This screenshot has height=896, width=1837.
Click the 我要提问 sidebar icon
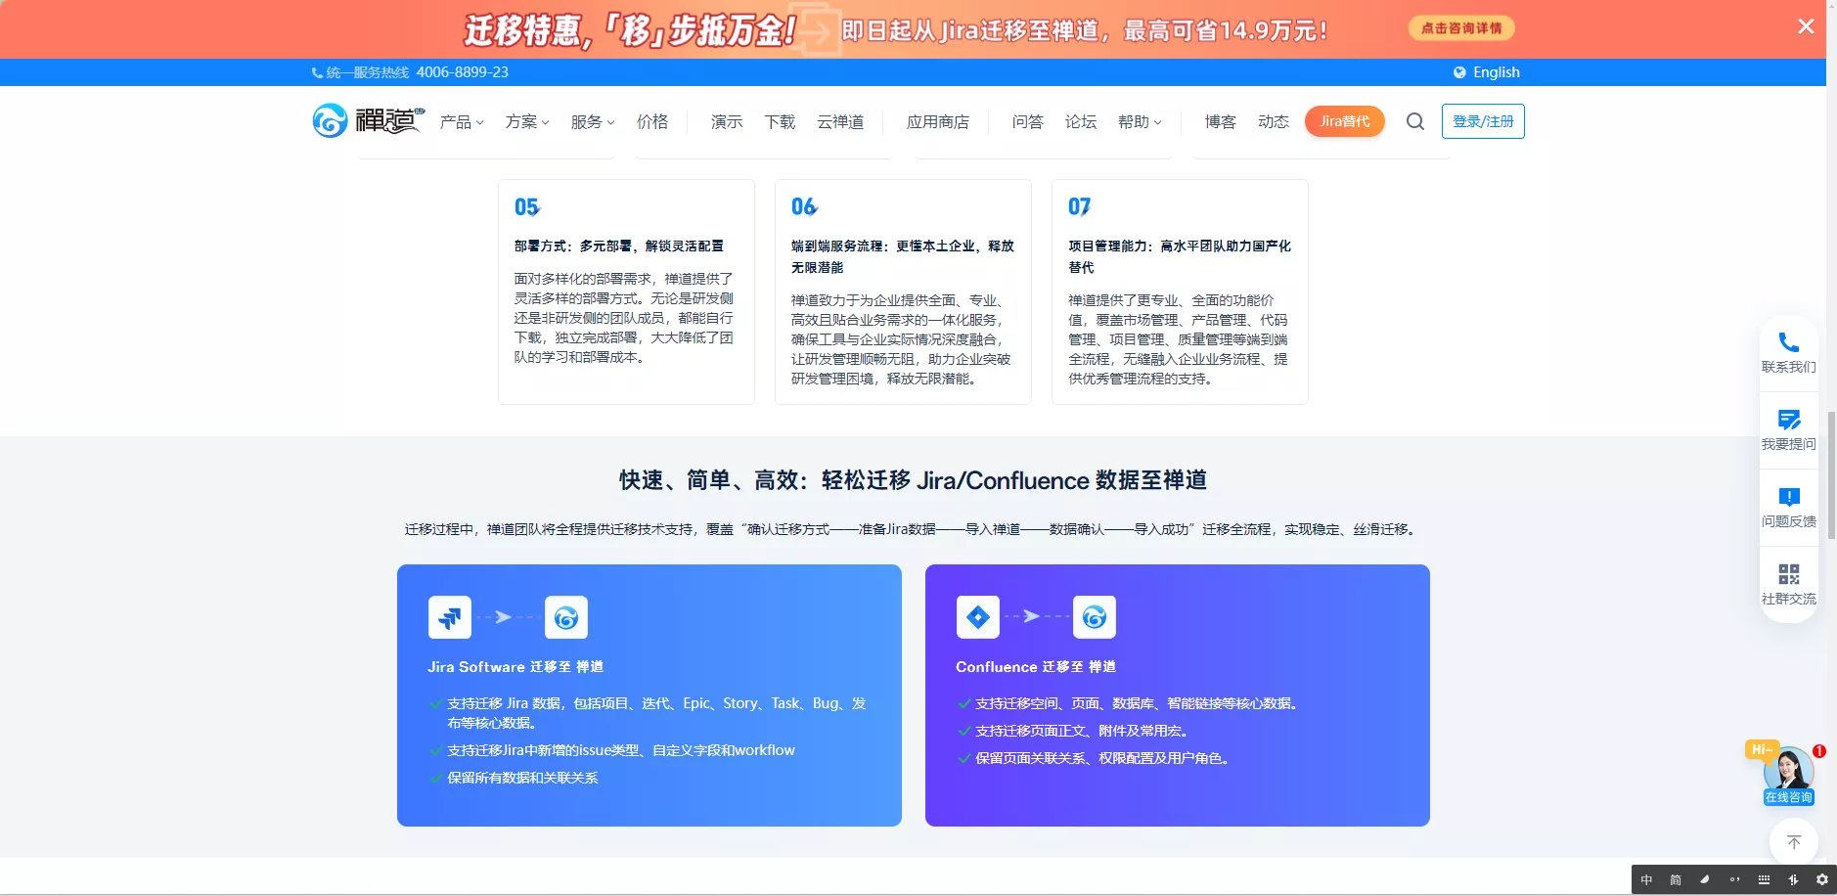tap(1788, 420)
